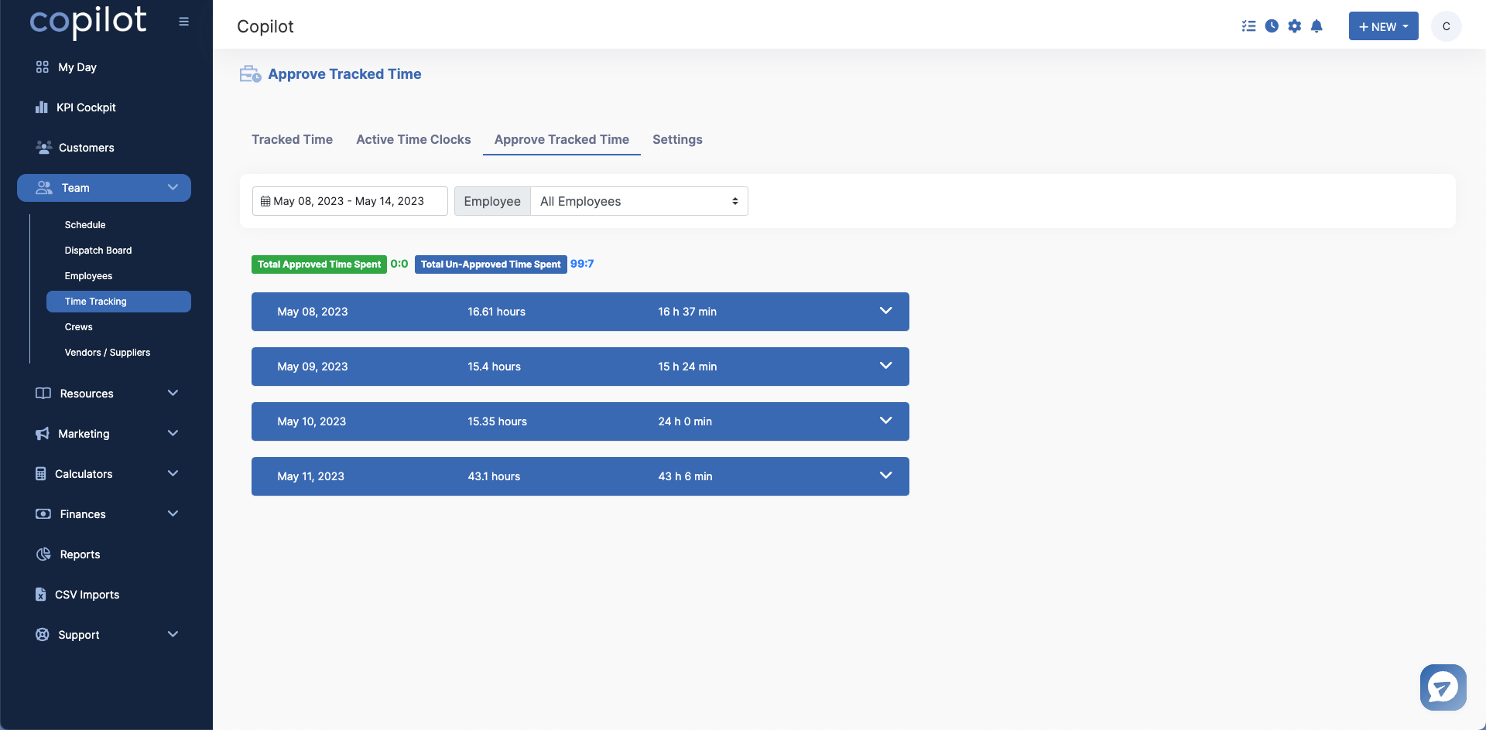Open Dispatch Board in the sidebar
Image resolution: width=1486 pixels, height=730 pixels.
98,251
